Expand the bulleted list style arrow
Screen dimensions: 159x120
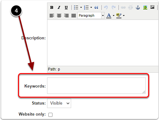pos(81,8)
